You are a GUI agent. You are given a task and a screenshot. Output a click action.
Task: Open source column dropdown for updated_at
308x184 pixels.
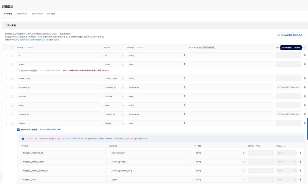(x=114, y=88)
